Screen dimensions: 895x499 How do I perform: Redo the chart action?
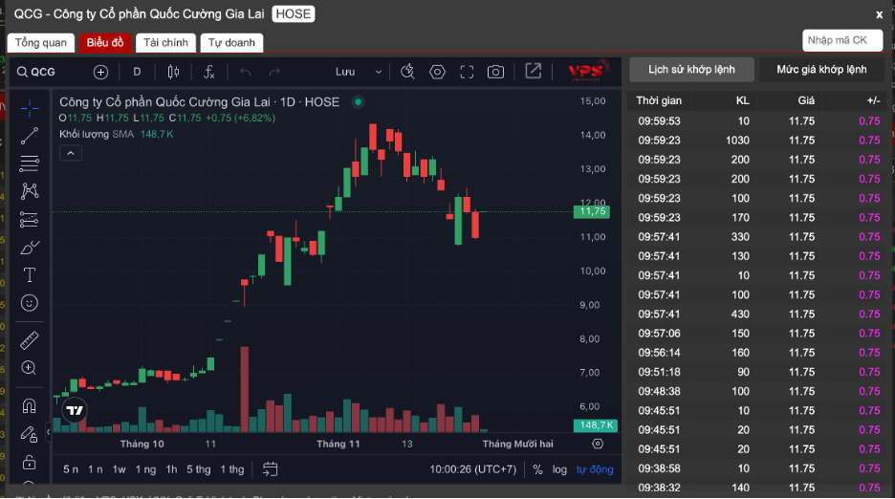(x=274, y=72)
